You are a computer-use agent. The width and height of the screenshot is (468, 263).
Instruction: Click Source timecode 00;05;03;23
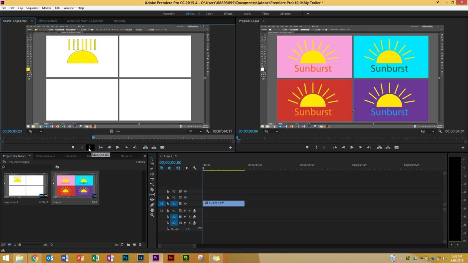point(12,131)
